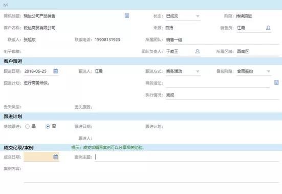
Task: Open the team leader picker icon next to 于成王
Action: pos(197,51)
